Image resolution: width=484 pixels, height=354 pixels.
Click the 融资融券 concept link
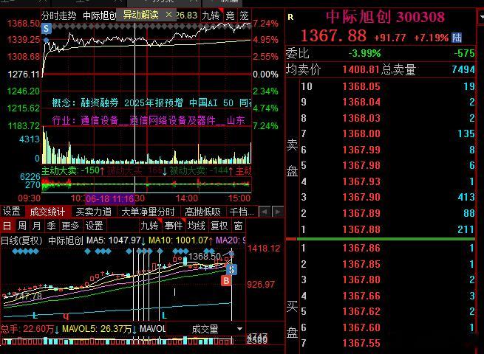click(100, 103)
